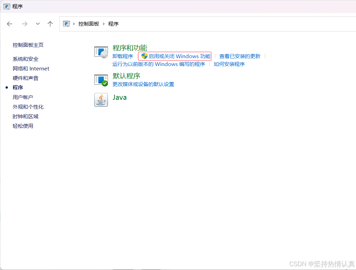356x270 pixels.
Task: Select 程序 in the left sidebar
Action: pos(18,87)
